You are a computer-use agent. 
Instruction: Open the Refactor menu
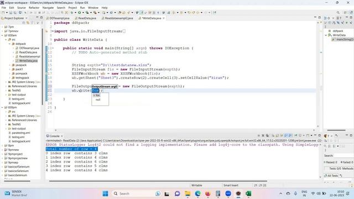coord(34,8)
